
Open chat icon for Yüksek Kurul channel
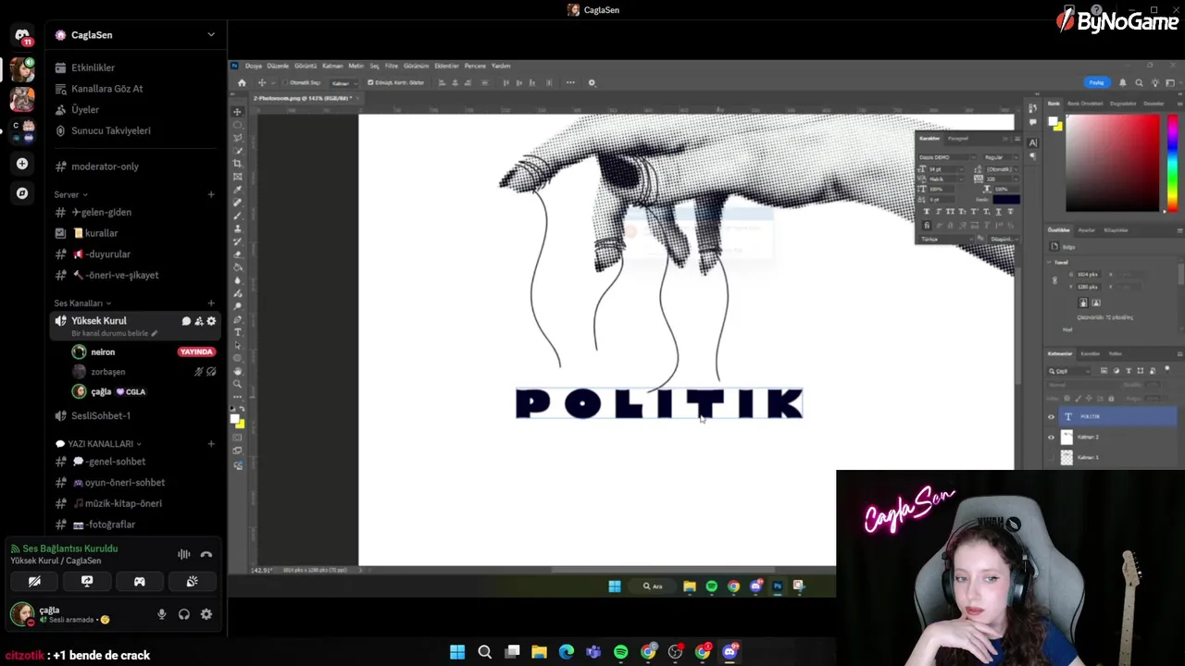click(x=186, y=321)
